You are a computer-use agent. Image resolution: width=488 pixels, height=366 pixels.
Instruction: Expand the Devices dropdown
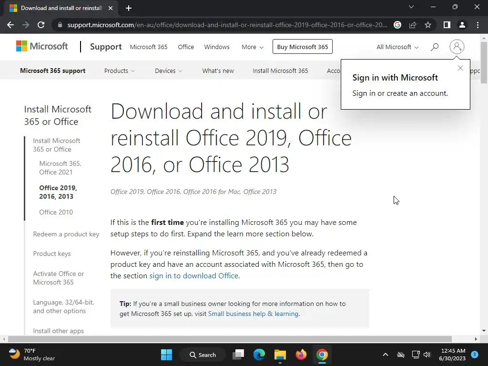(168, 71)
